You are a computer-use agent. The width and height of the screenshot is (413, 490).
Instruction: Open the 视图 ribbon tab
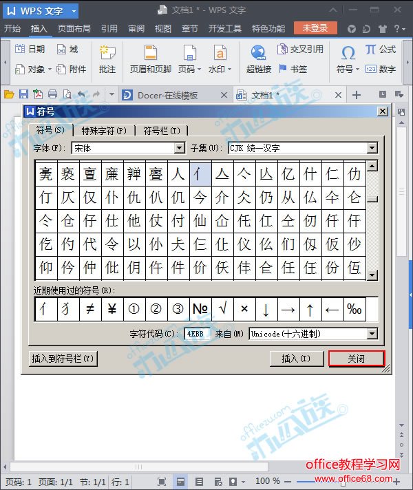[163, 28]
